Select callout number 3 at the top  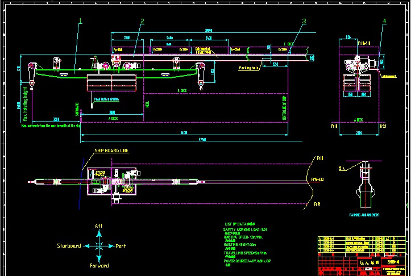(304, 22)
